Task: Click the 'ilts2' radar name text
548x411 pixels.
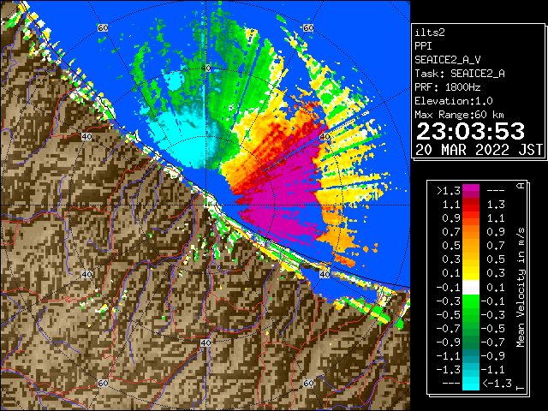Action: click(x=430, y=33)
